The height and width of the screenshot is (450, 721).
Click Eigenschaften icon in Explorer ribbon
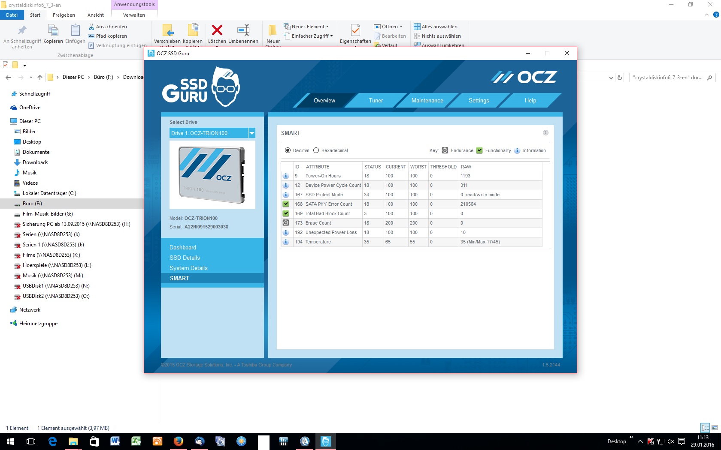pyautogui.click(x=355, y=30)
